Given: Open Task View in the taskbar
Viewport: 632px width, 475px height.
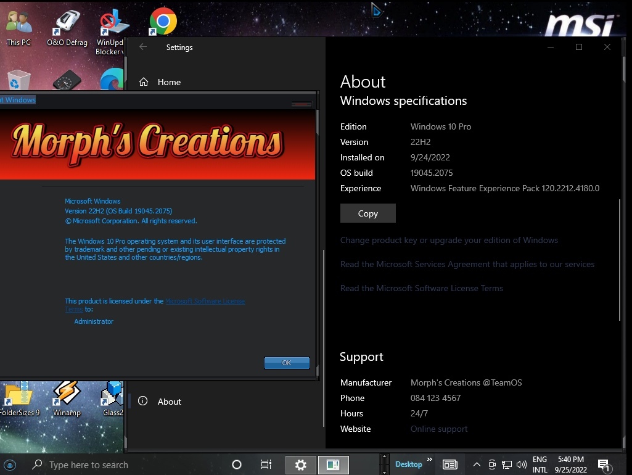Looking at the screenshot, I should [x=266, y=465].
